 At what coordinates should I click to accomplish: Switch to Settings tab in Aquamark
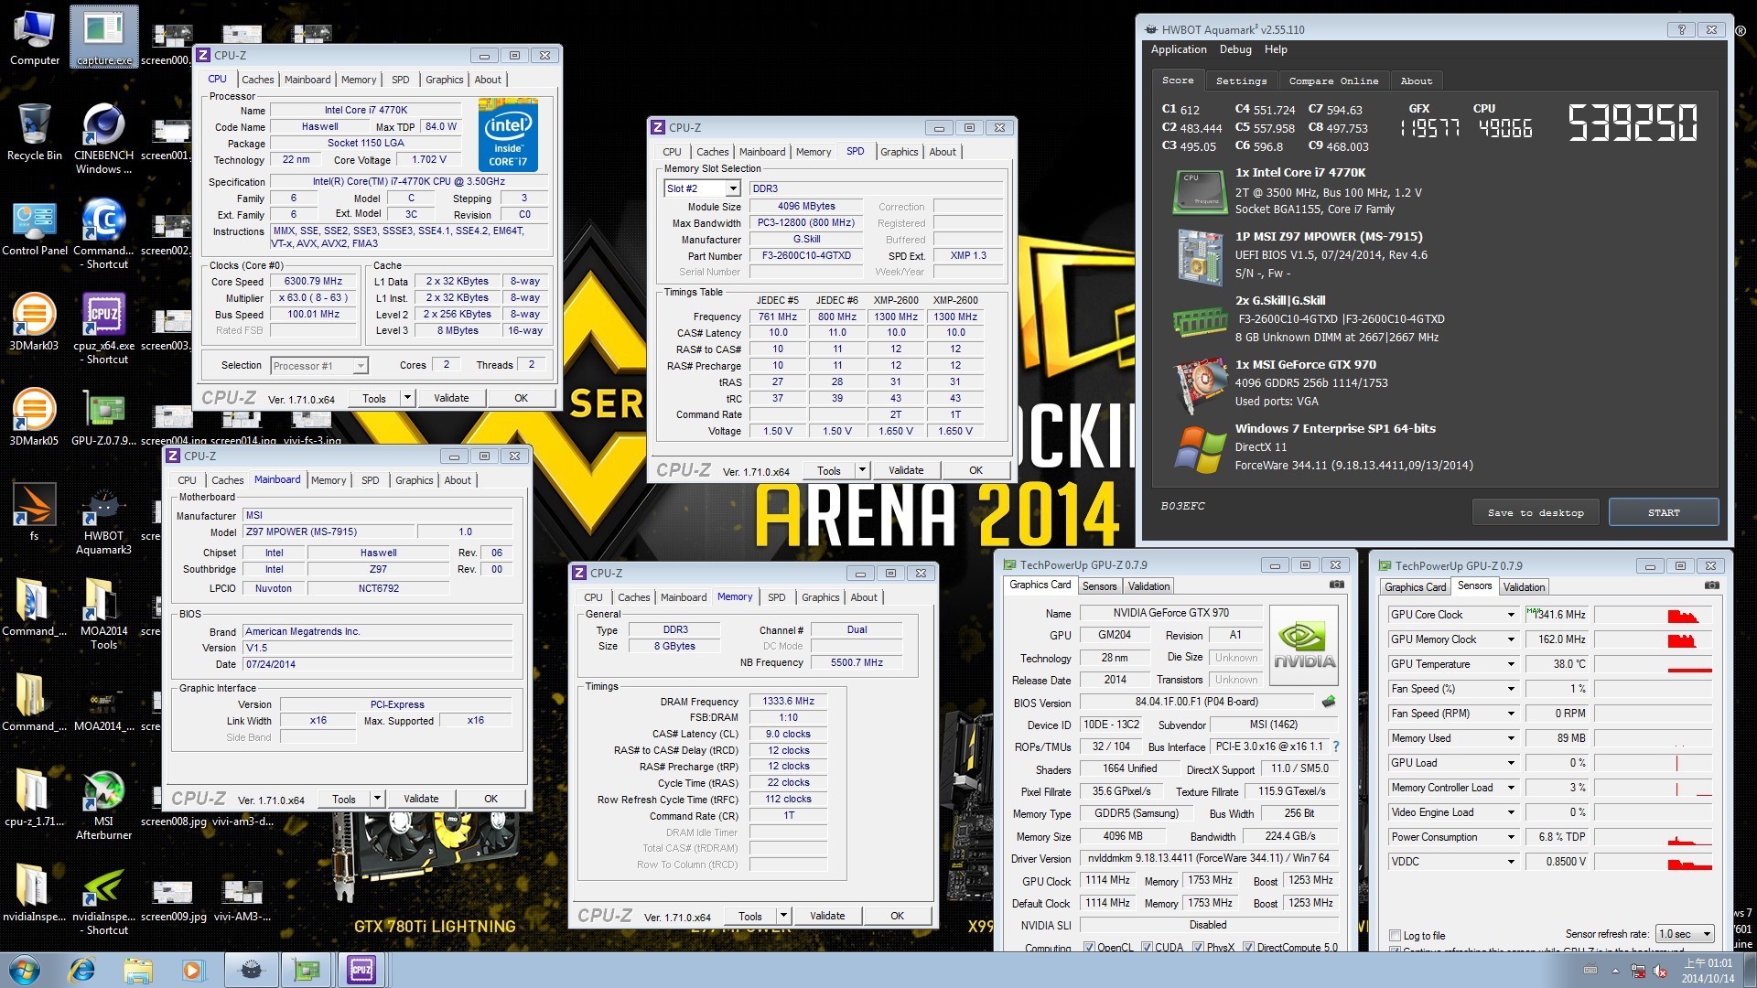[1241, 81]
